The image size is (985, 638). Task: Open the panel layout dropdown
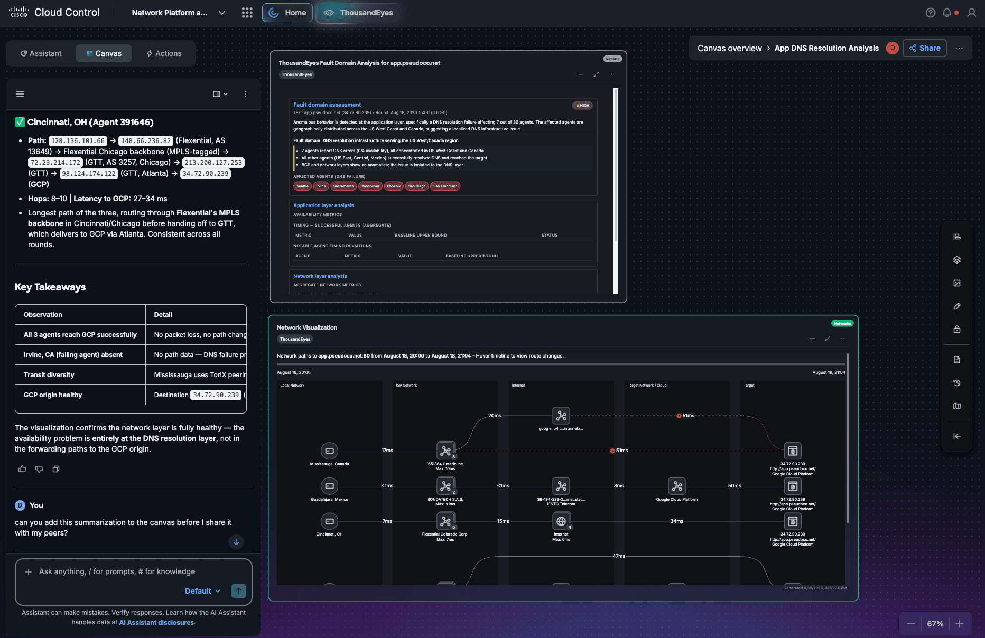point(220,94)
